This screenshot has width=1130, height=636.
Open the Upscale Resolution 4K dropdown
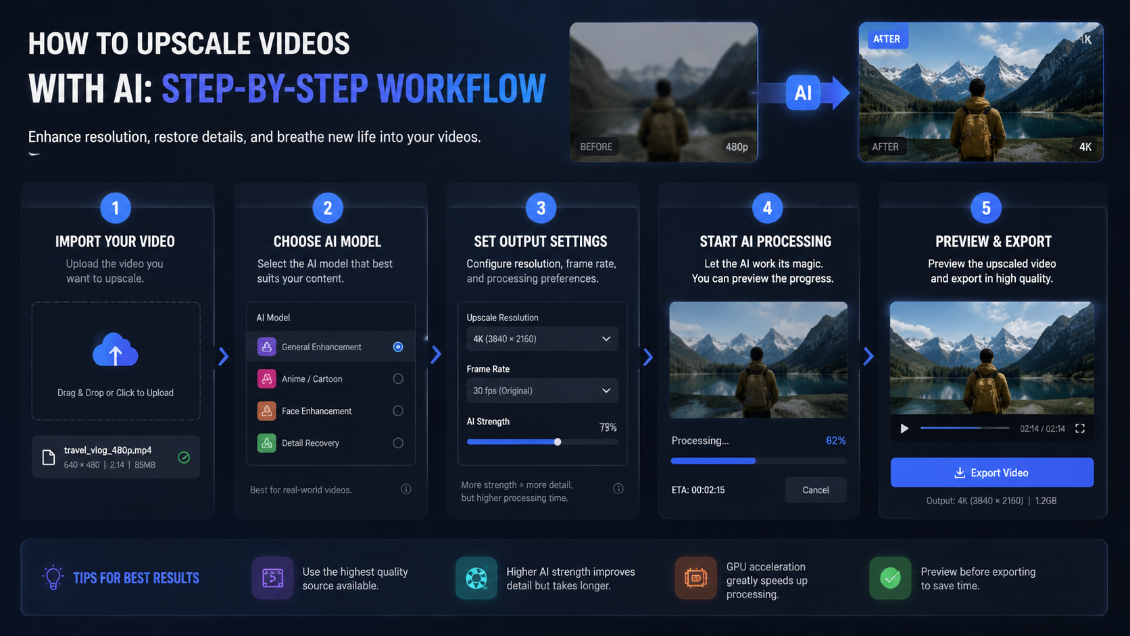[542, 339]
